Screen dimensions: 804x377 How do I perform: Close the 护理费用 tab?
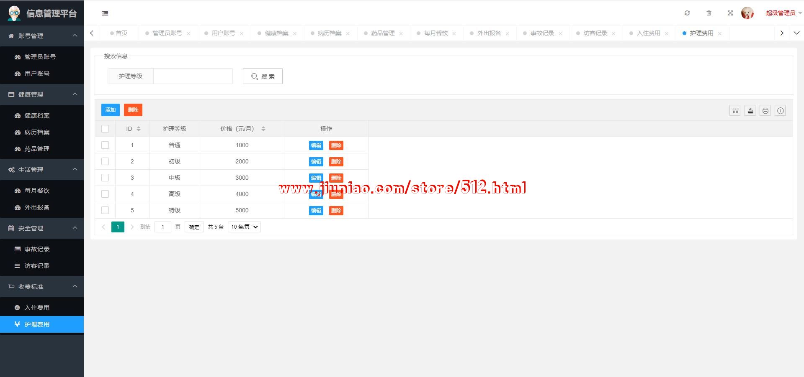[720, 33]
